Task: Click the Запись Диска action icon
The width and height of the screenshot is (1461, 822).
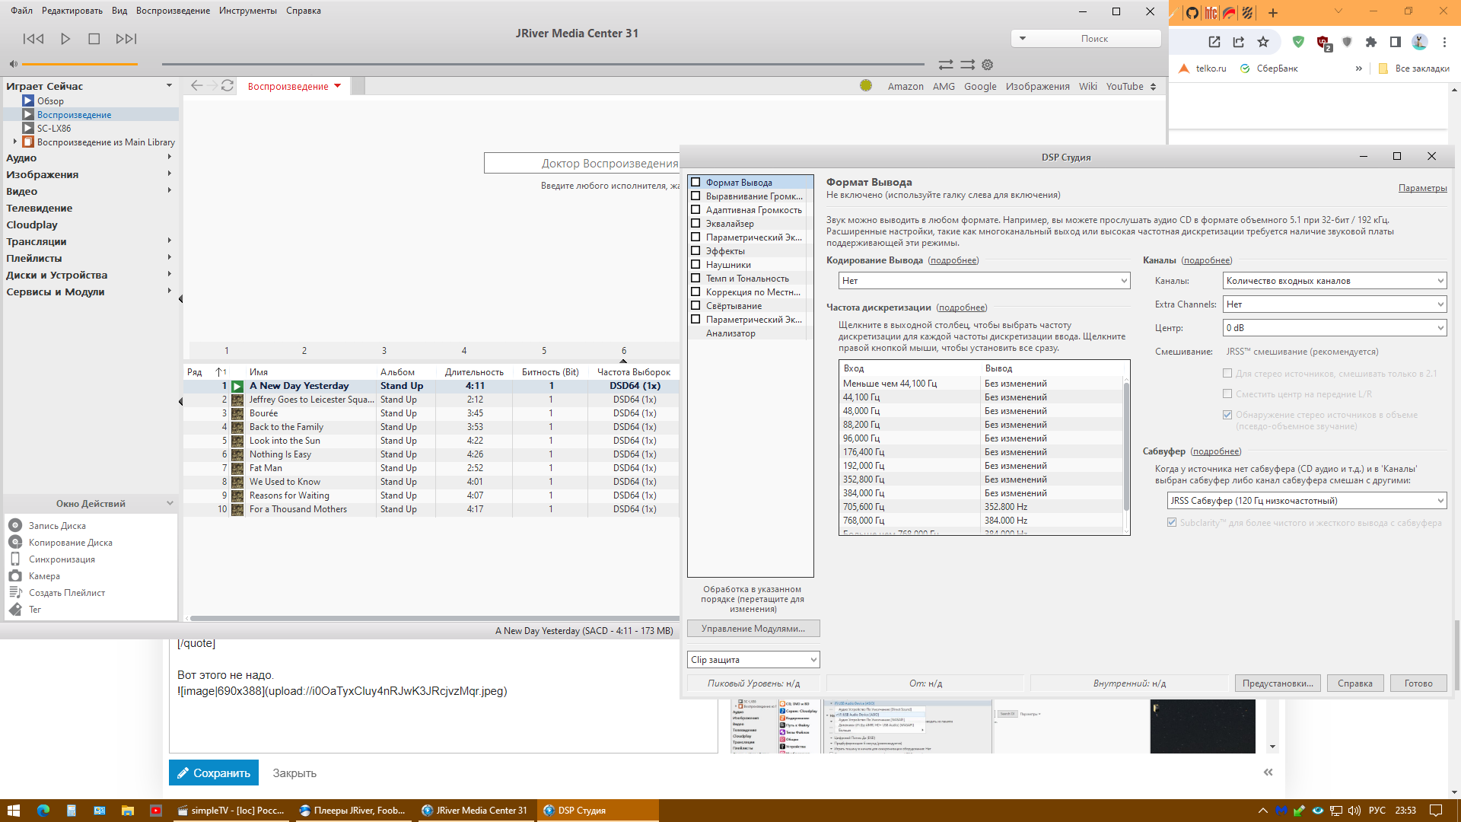Action: tap(15, 526)
